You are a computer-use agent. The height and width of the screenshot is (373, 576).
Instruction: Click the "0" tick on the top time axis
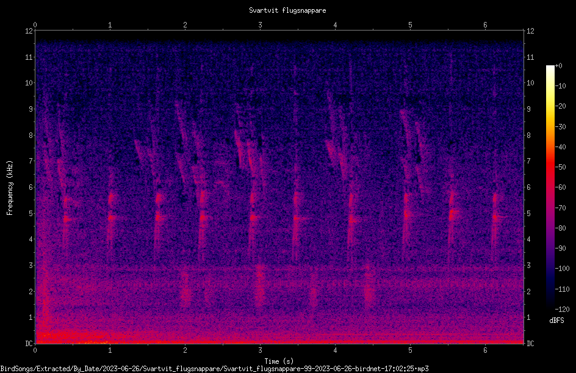coord(35,25)
